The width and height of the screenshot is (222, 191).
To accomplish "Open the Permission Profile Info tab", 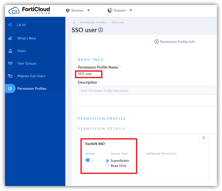I will [175, 42].
